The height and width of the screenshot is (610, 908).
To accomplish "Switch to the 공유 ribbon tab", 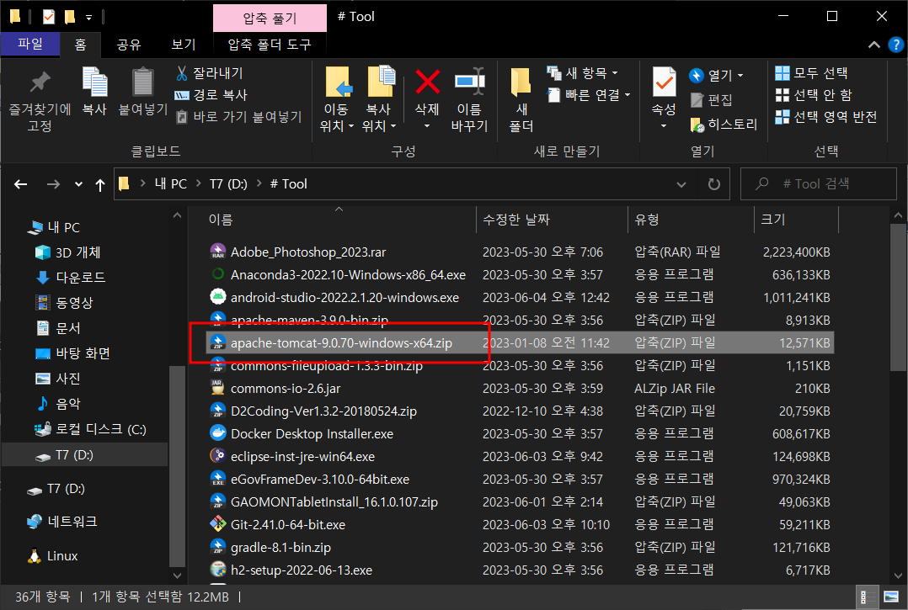I will click(129, 45).
